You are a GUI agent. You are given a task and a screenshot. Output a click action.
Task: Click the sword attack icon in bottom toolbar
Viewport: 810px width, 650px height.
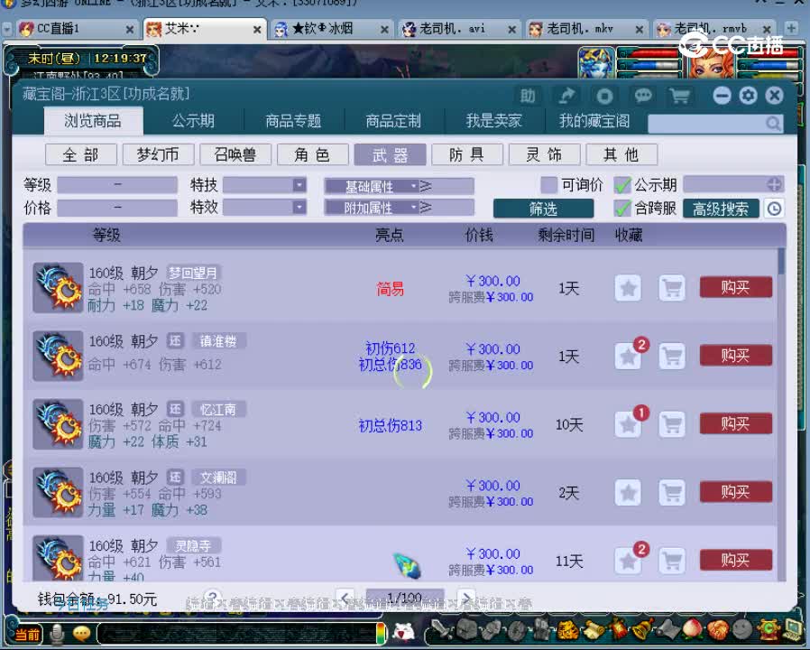click(442, 629)
